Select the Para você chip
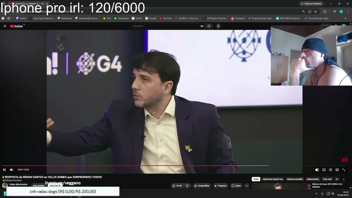 327,179
